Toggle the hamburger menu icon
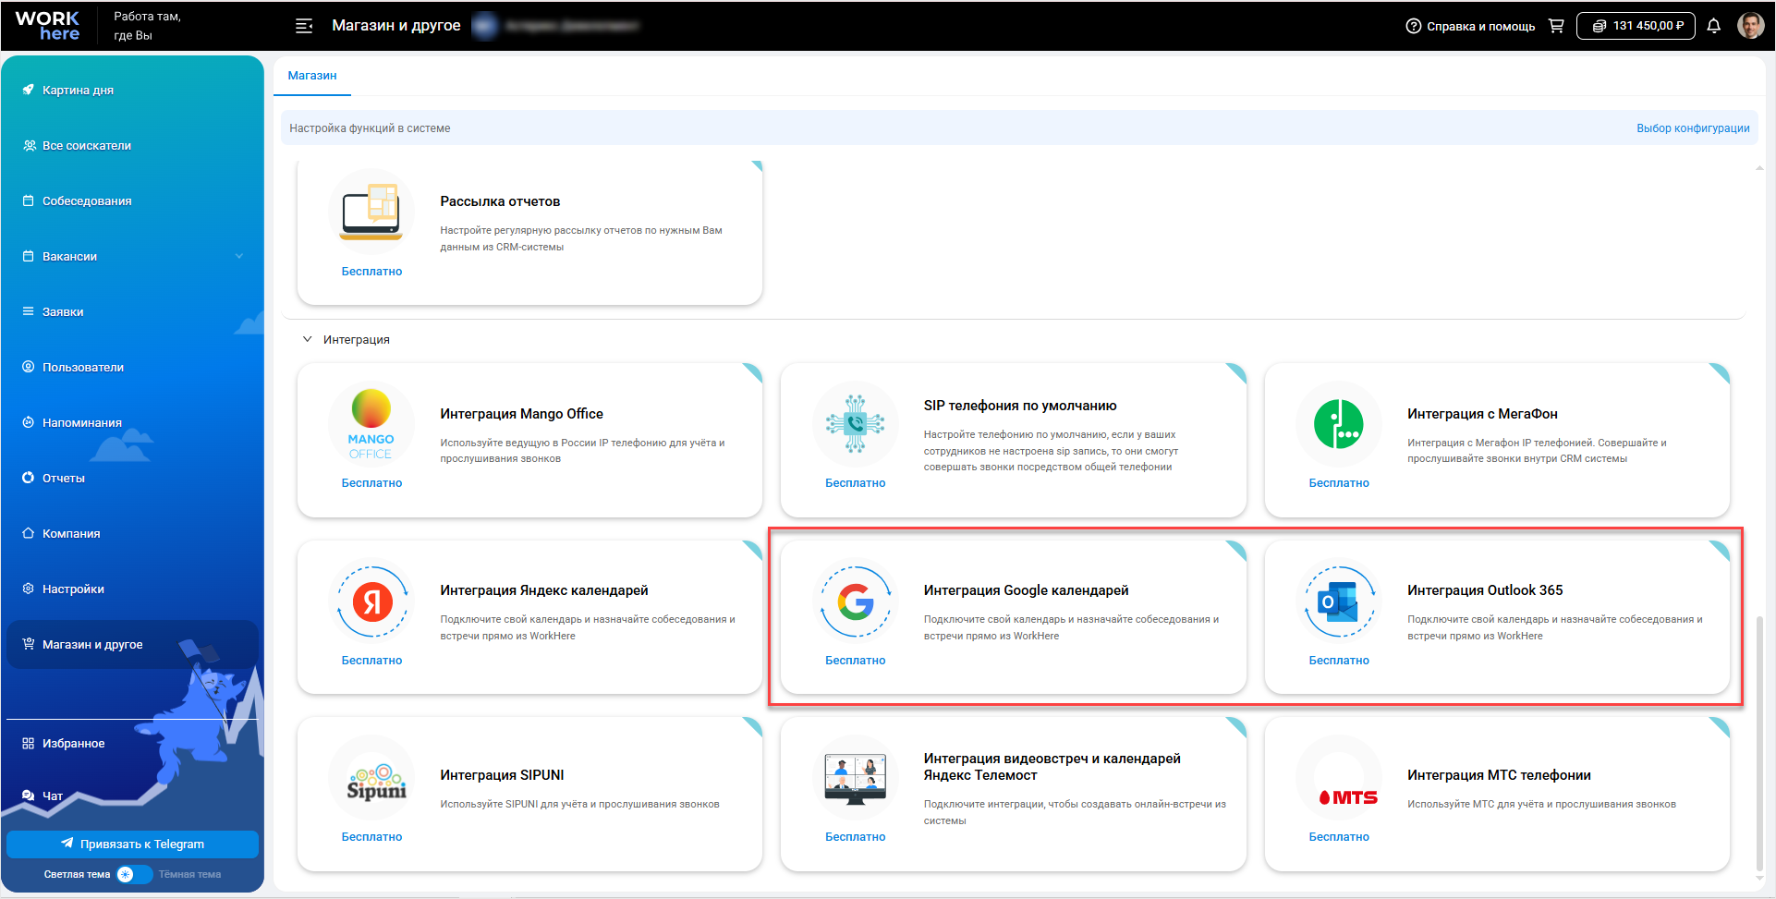1776x899 pixels. (x=304, y=26)
